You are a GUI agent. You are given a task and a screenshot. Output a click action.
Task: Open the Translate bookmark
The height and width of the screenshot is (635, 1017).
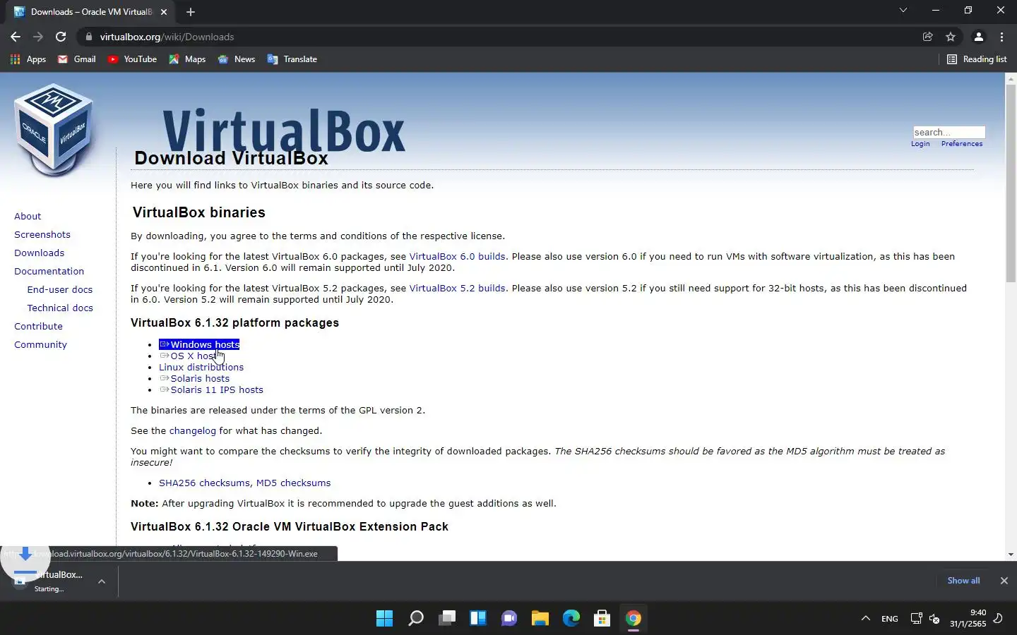(292, 59)
